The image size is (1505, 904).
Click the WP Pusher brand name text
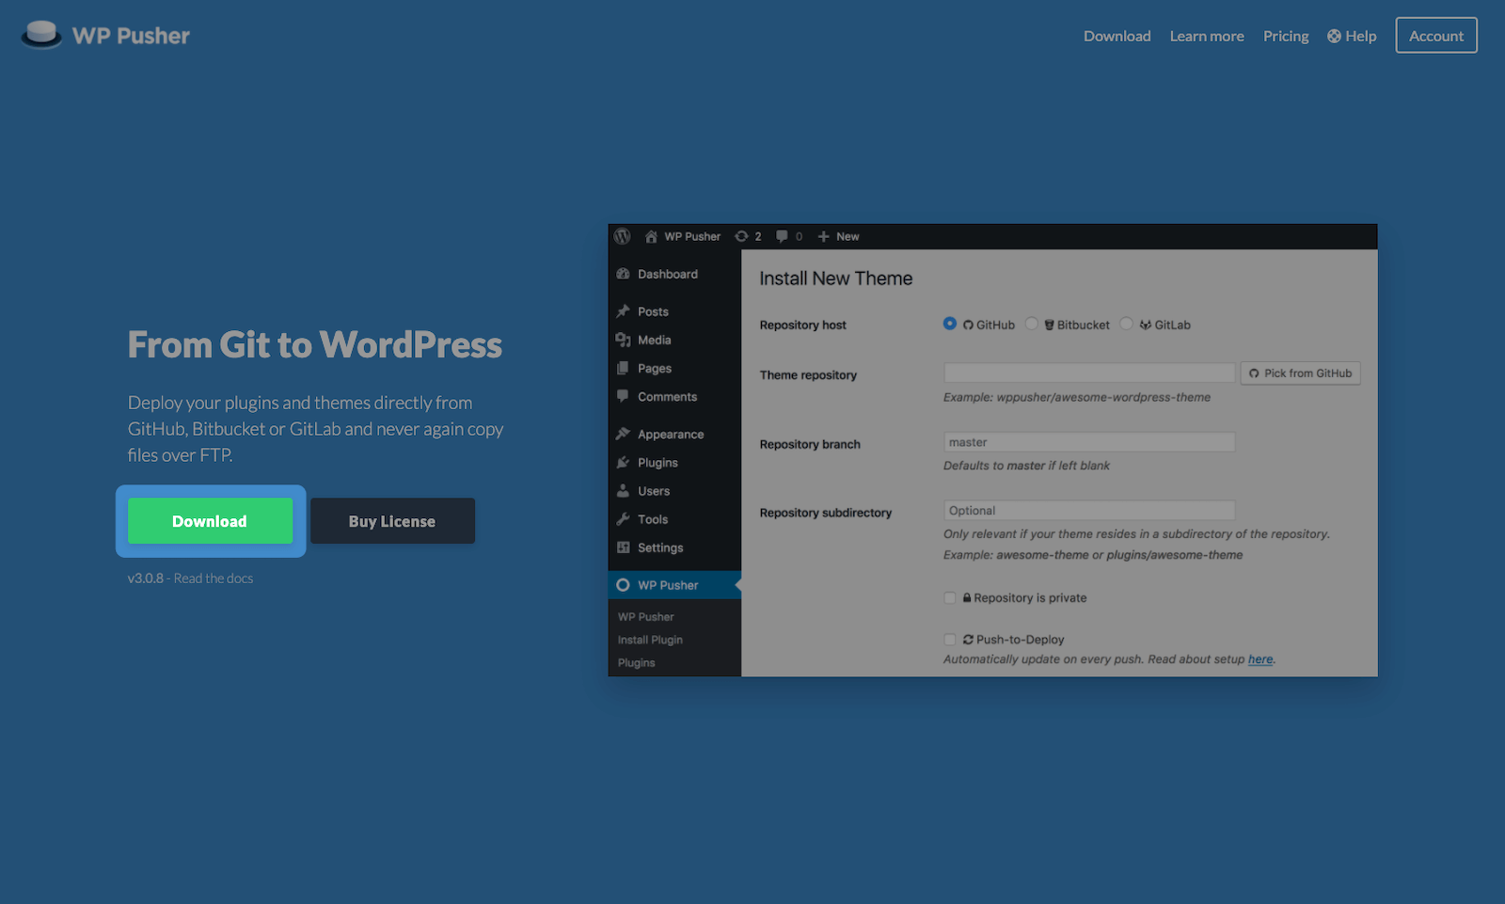click(131, 36)
